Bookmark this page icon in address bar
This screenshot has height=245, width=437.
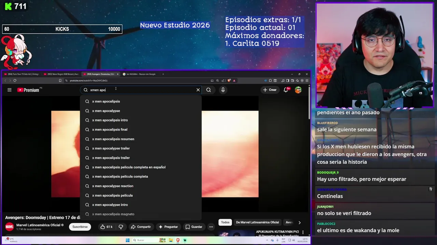pos(60,81)
